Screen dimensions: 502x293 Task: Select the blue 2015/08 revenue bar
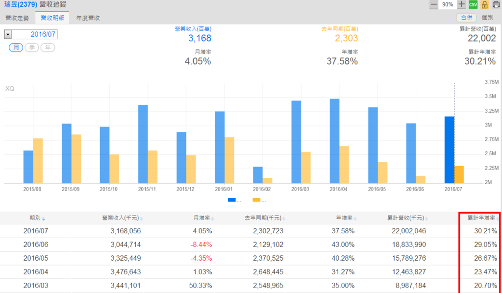click(28, 167)
